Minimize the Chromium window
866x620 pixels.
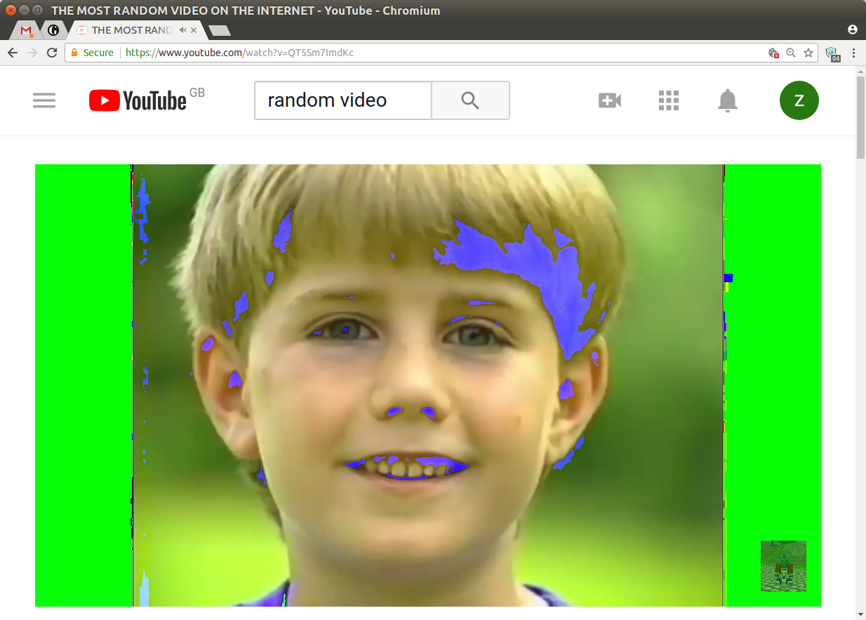(x=24, y=10)
